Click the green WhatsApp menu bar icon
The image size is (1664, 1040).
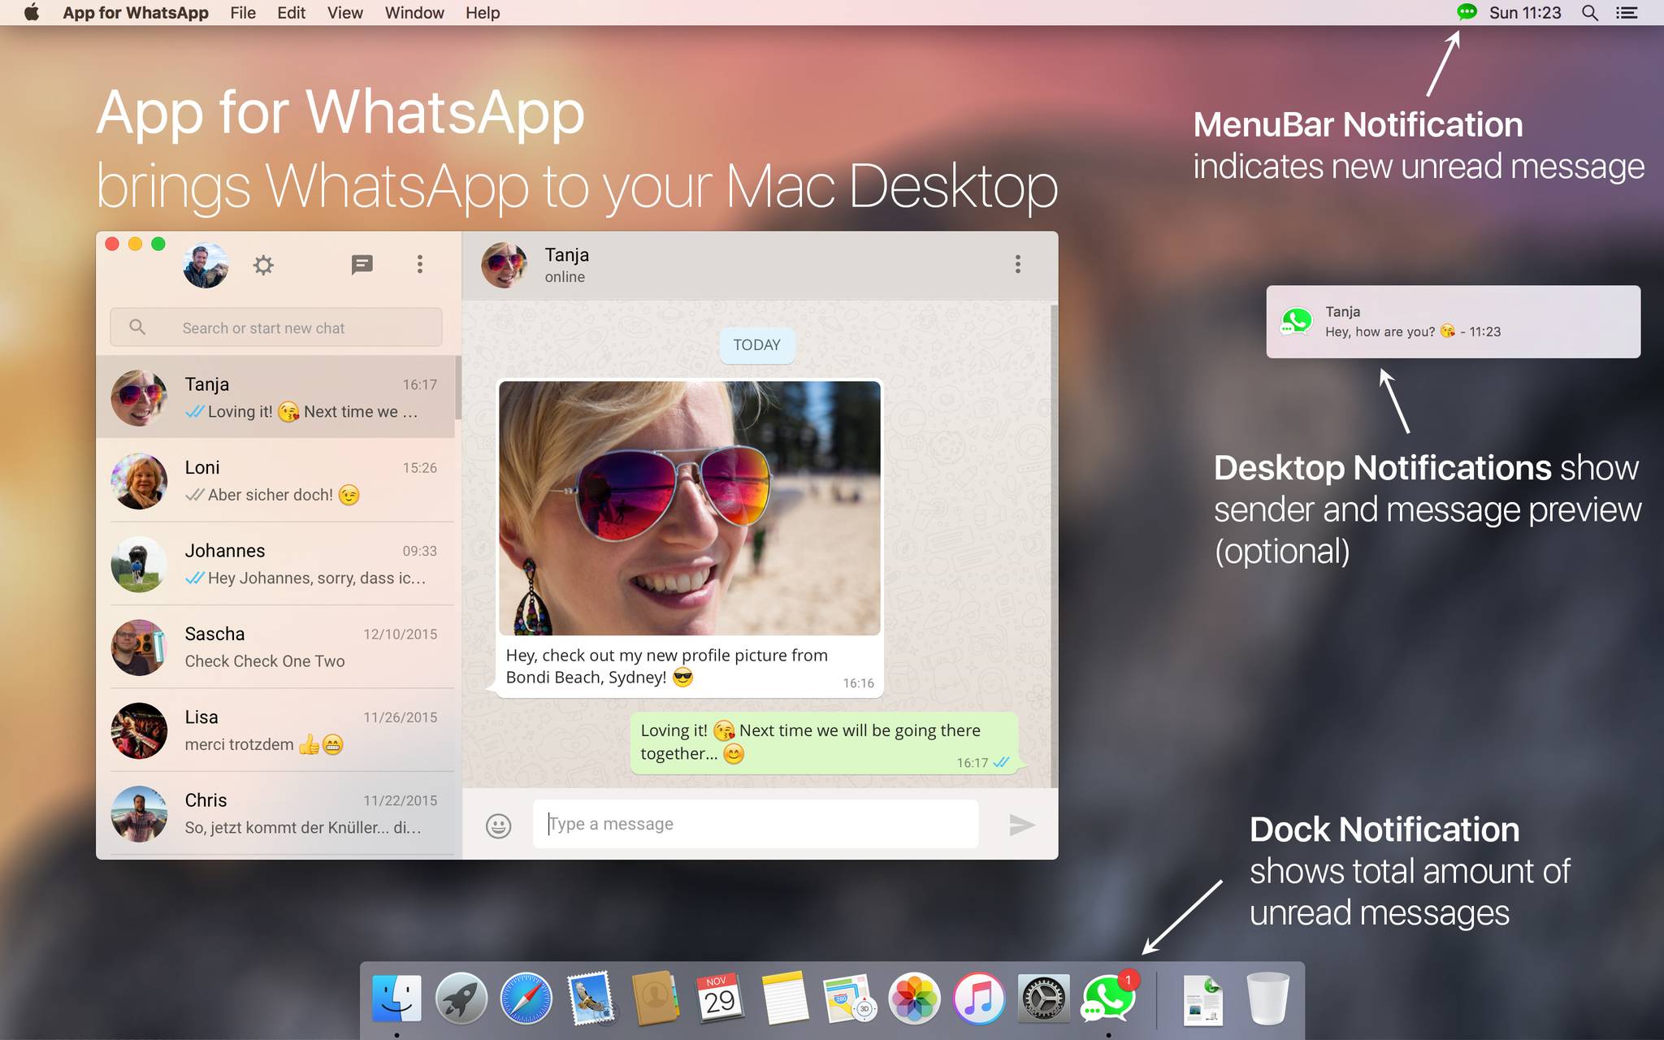tap(1466, 12)
